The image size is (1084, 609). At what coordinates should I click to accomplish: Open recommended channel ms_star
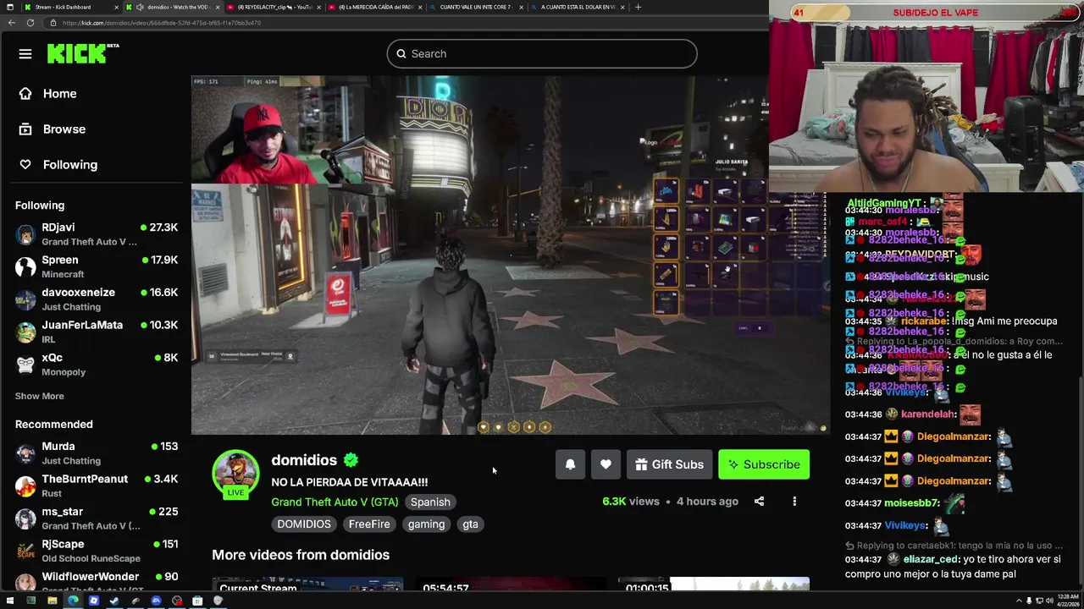tap(96, 518)
